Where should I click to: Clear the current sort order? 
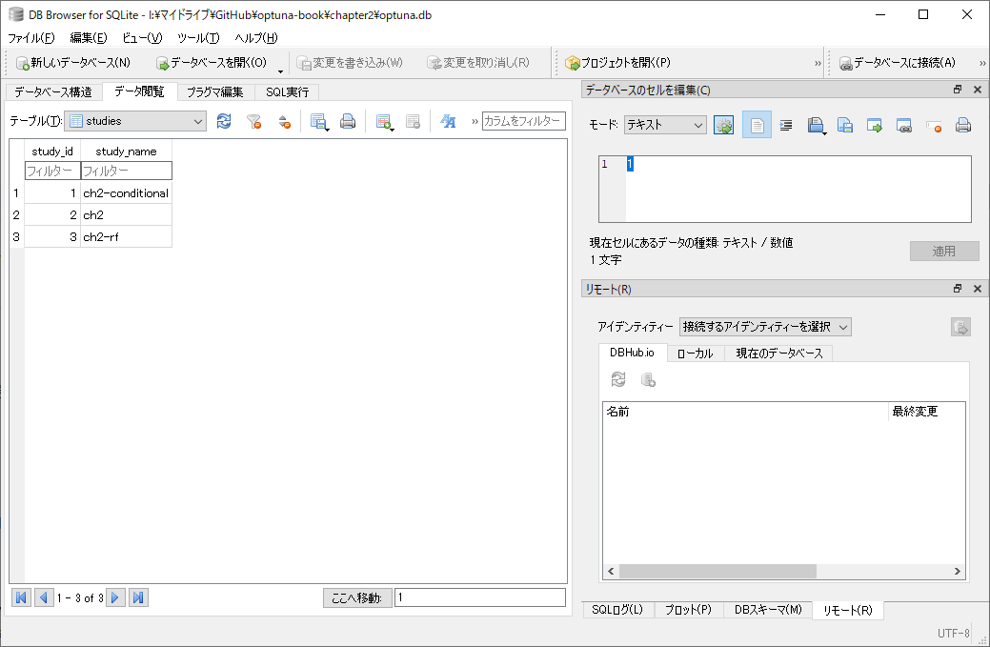(285, 122)
